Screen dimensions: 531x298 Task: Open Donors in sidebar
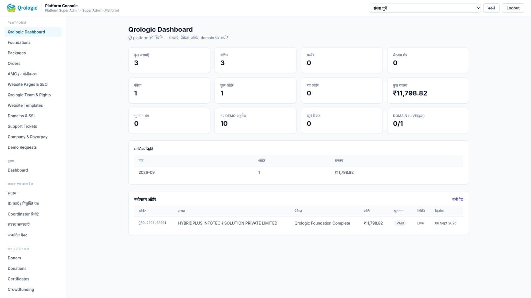point(33,258)
